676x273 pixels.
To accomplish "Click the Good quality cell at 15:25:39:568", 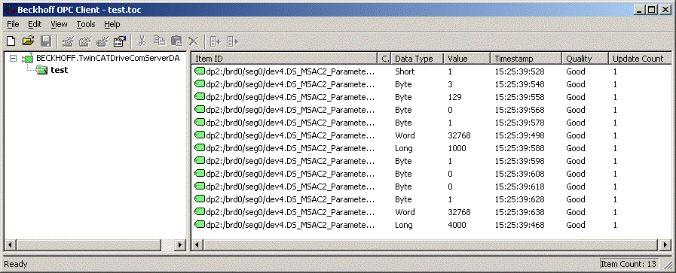I will [576, 110].
